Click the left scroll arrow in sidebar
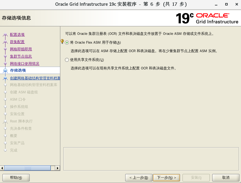 pyautogui.click(x=2, y=168)
